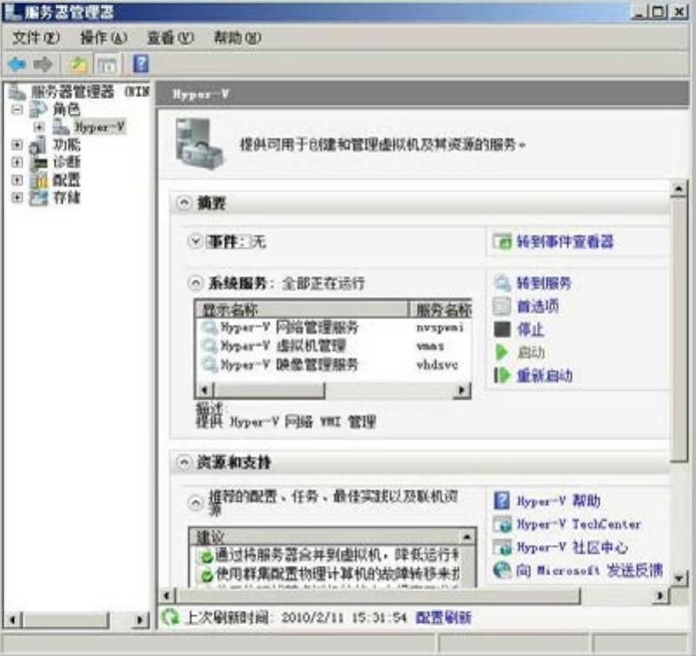Click the 重新启动 restart icon
Image resolution: width=696 pixels, height=656 pixels.
[502, 376]
